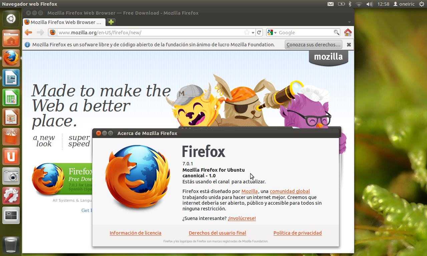The image size is (427, 256).
Task: Open LibreOffice Writer from the launcher
Action: [11, 78]
